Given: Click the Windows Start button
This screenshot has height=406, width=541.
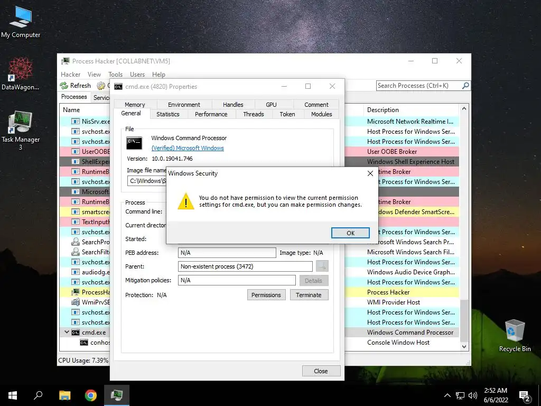Looking at the screenshot, I should [x=13, y=395].
